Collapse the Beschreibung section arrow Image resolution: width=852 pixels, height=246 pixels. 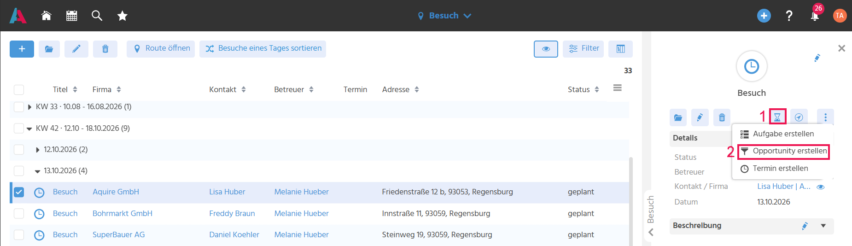coord(823,226)
